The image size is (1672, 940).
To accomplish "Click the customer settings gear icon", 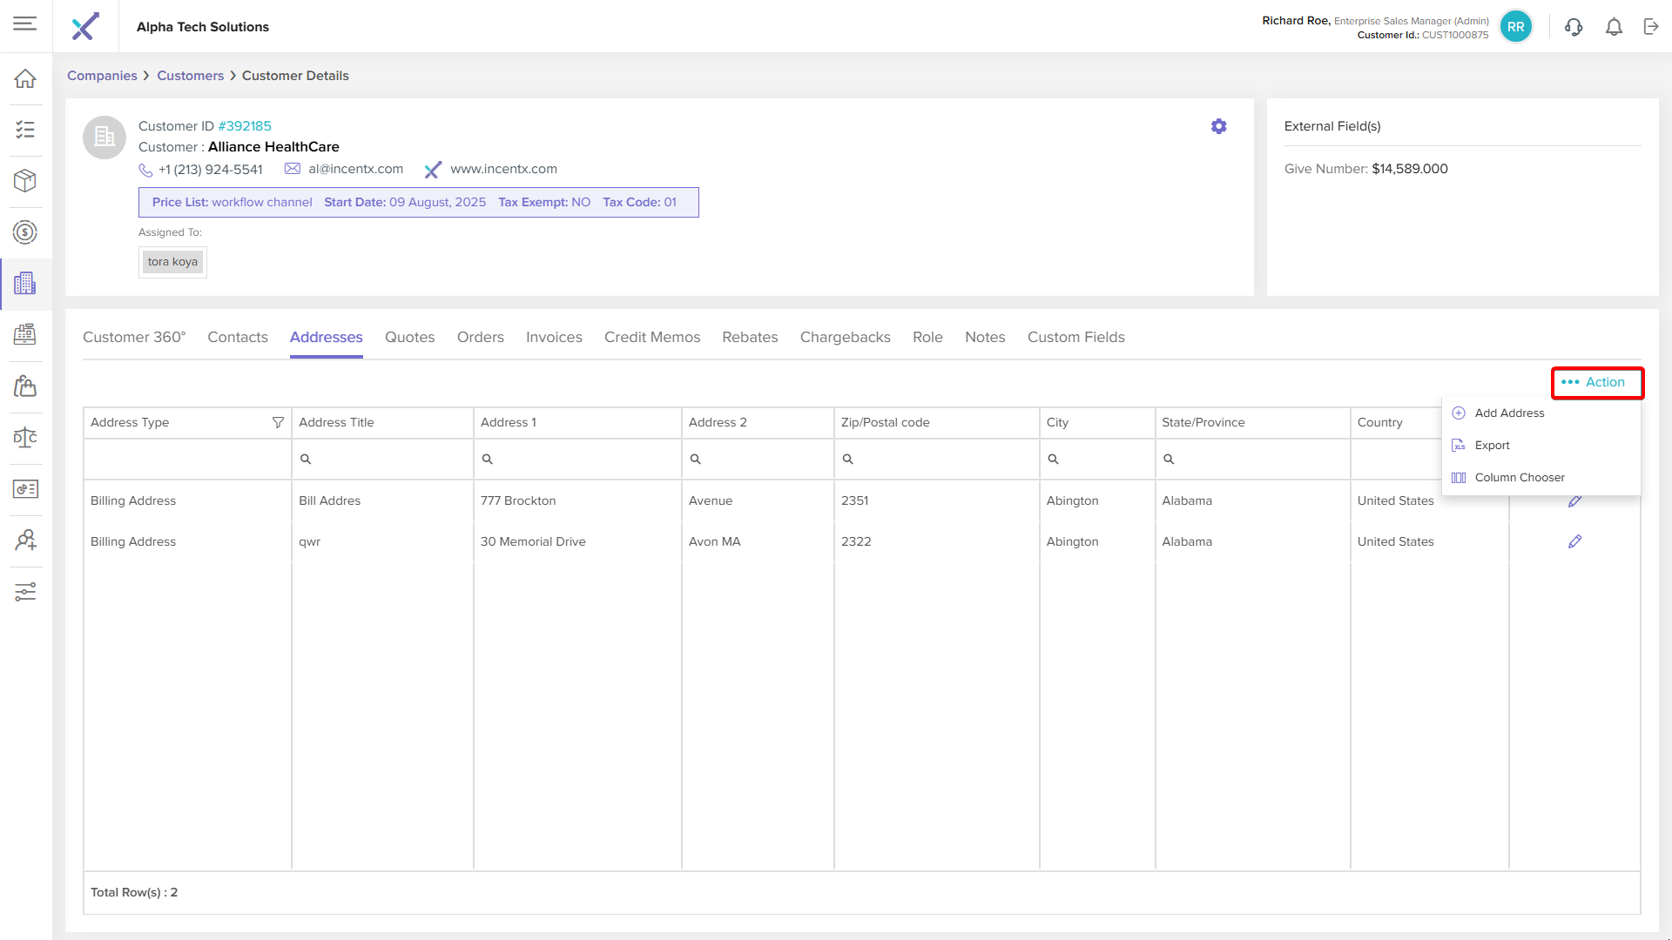I will point(1218,126).
